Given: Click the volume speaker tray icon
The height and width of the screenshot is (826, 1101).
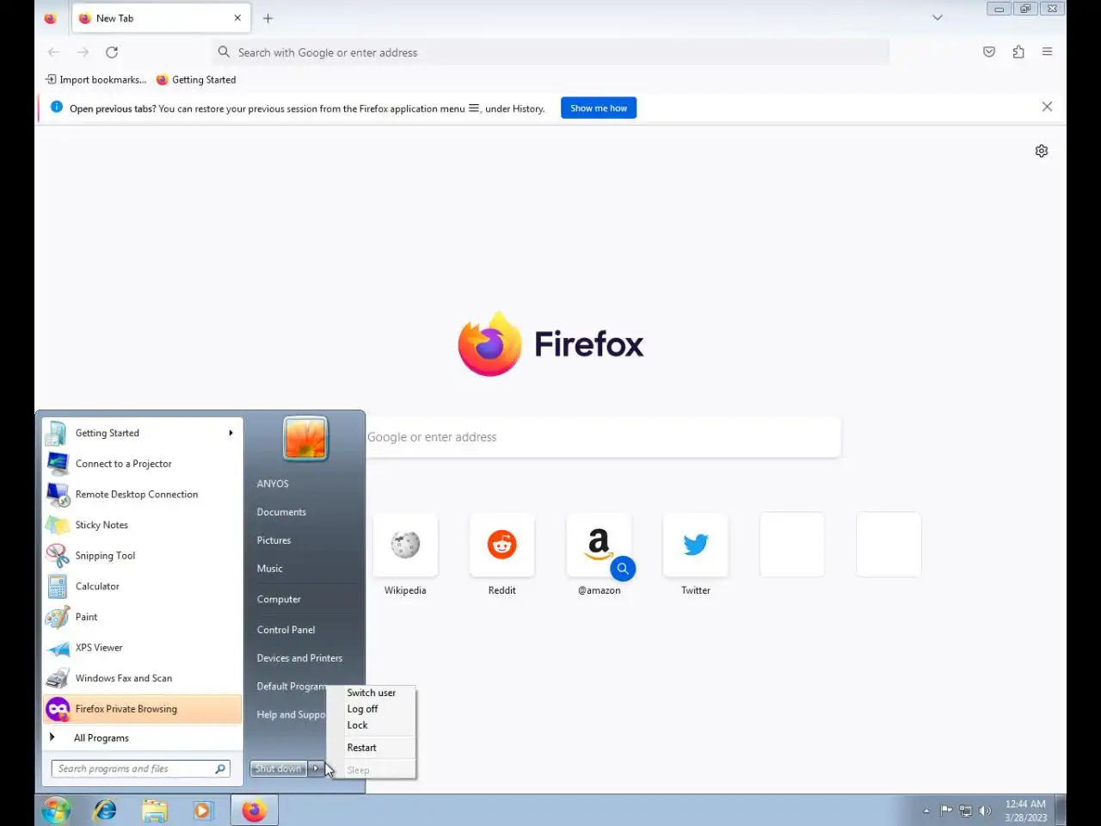Looking at the screenshot, I should 985,811.
